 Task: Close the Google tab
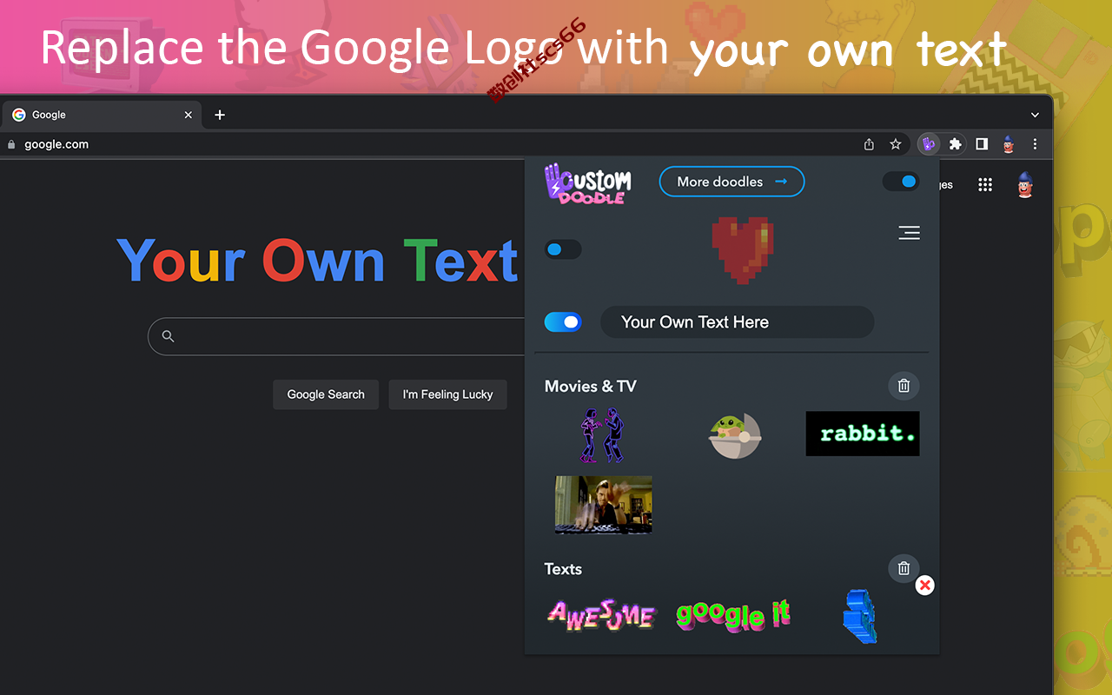189,115
